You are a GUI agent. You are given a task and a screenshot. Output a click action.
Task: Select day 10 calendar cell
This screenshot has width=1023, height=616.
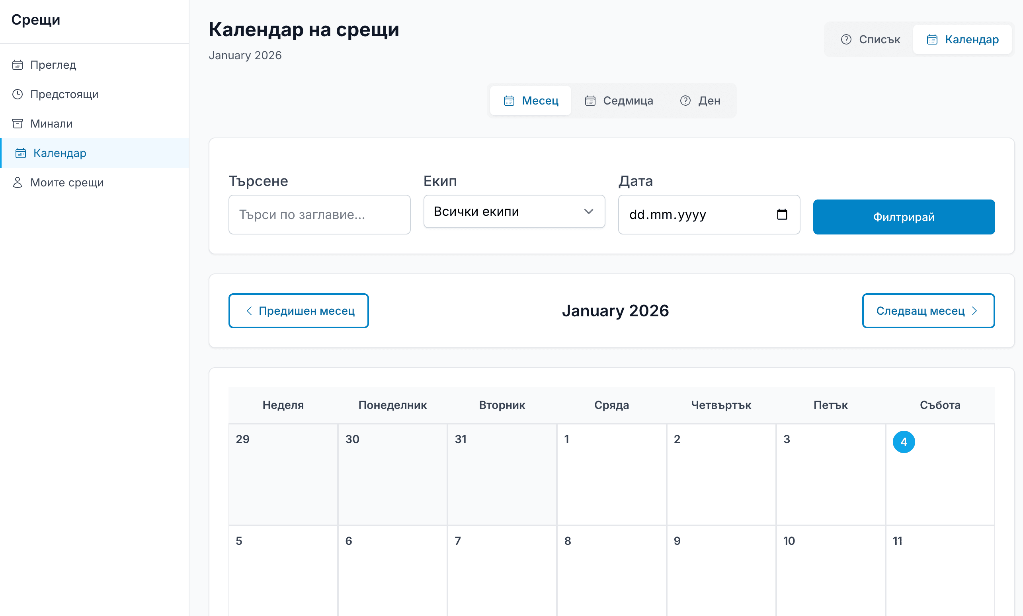pyautogui.click(x=831, y=571)
